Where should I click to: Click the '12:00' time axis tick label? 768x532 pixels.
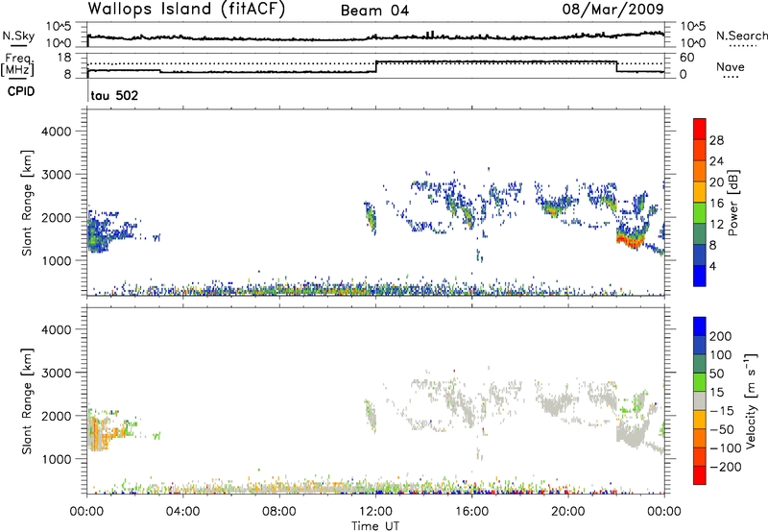coord(375,512)
